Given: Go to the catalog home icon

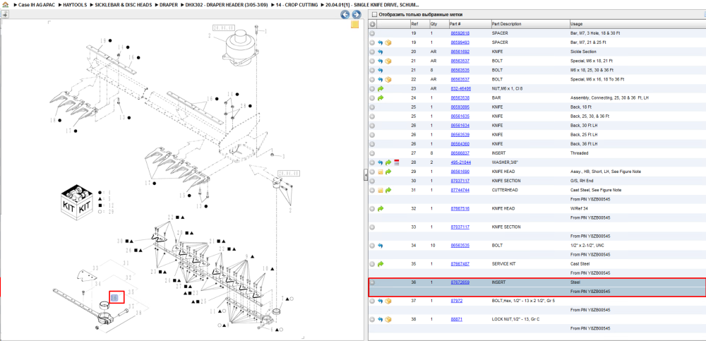Looking at the screenshot, I should [6, 4].
